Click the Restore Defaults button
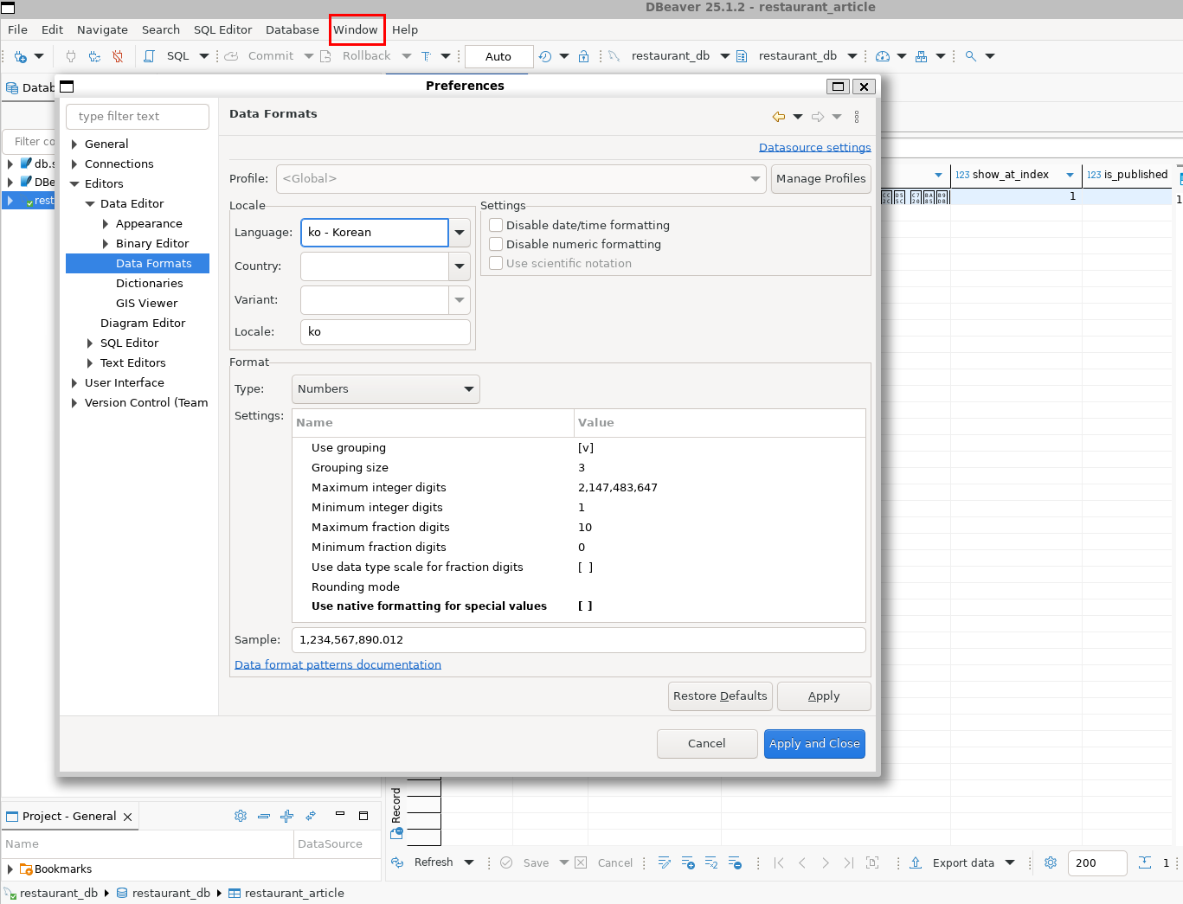Image resolution: width=1183 pixels, height=904 pixels. point(720,696)
